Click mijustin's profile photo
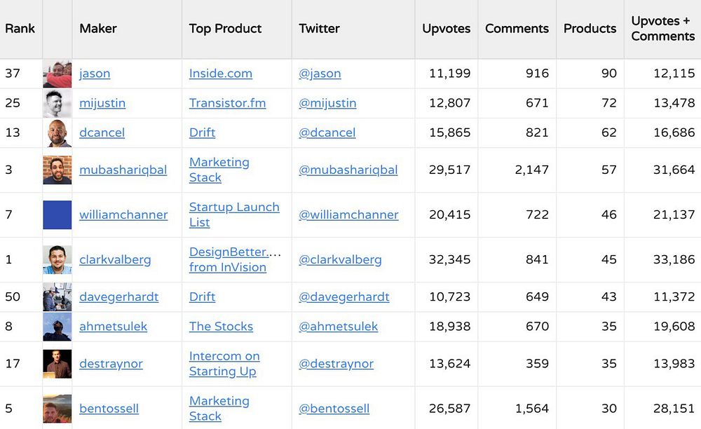 pyautogui.click(x=57, y=103)
